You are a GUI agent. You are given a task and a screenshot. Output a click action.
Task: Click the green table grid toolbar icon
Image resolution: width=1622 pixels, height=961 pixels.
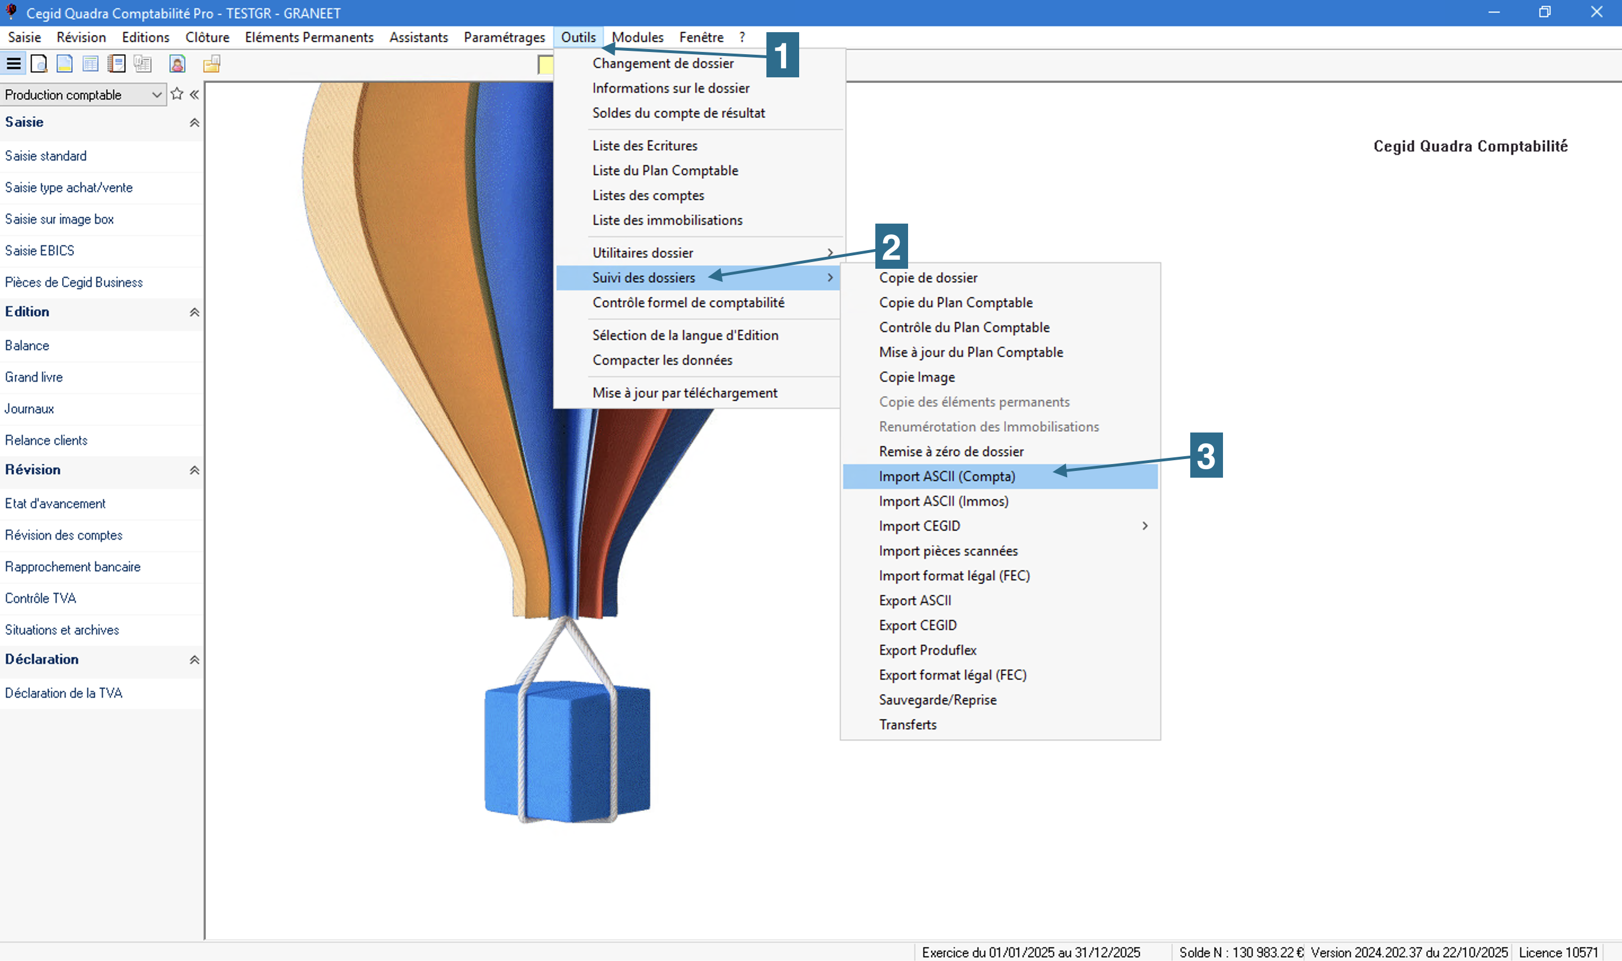(x=91, y=64)
